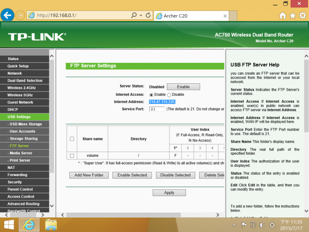Image resolution: width=309 pixels, height=232 pixels.
Task: Click sidebar scroll up arrow
Action: [52, 56]
